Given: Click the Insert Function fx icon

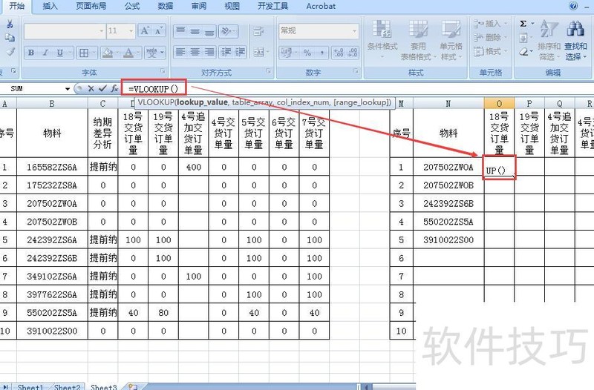Looking at the screenshot, I should click(x=114, y=88).
